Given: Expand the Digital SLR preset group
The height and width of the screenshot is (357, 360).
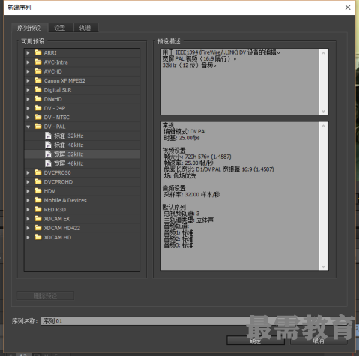Looking at the screenshot, I should point(28,90).
